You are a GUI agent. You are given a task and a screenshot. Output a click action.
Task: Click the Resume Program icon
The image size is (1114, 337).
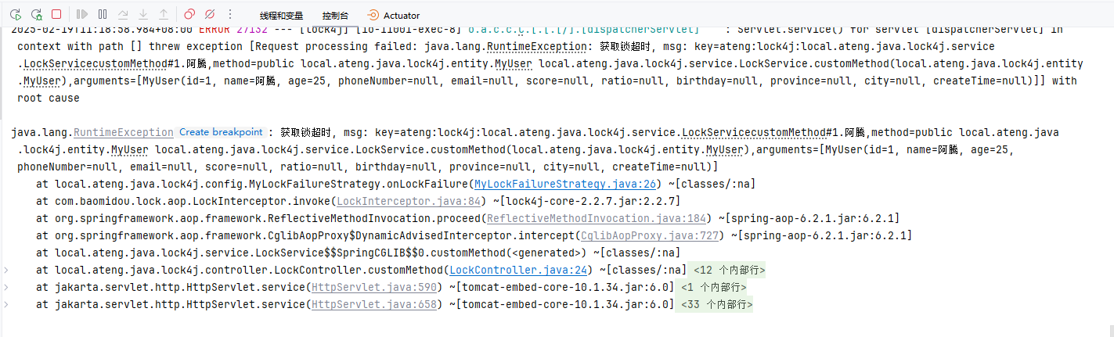coord(82,14)
